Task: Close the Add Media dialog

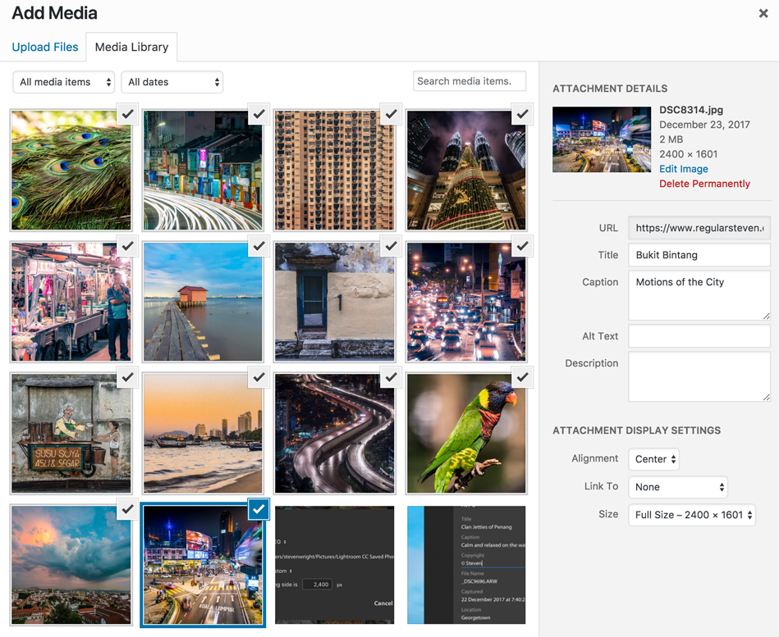Action: [x=763, y=13]
